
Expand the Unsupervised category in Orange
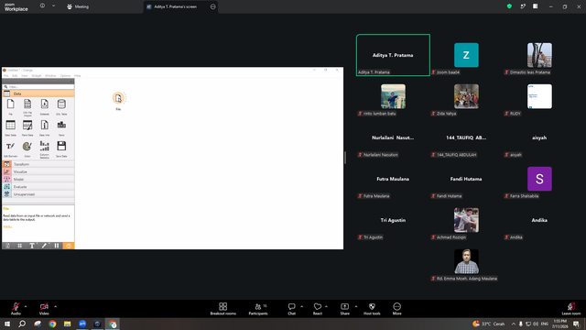[x=38, y=194]
